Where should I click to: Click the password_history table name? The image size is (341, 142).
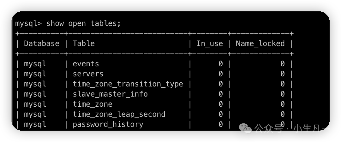pos(108,125)
